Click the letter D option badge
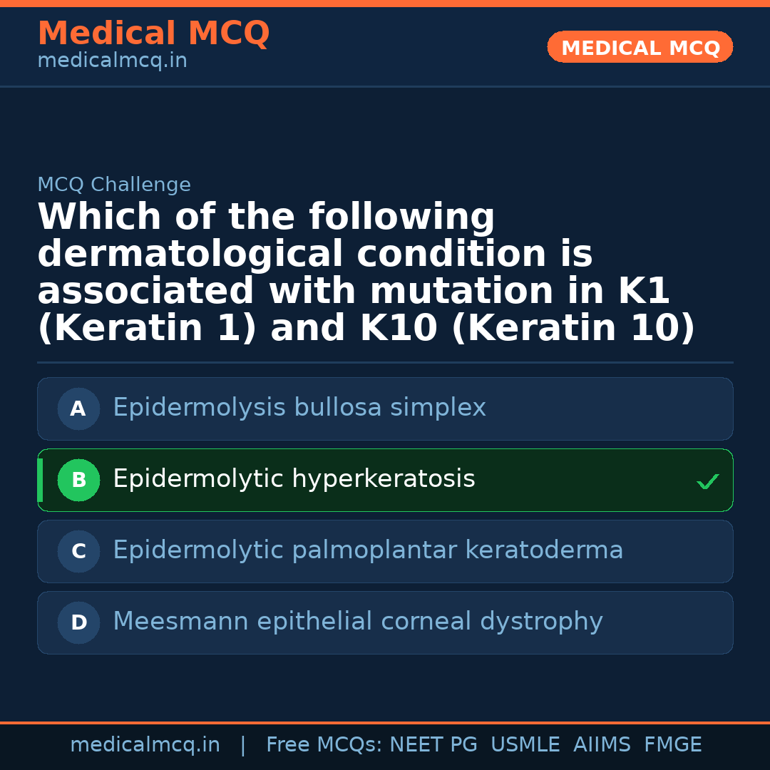 (78, 623)
